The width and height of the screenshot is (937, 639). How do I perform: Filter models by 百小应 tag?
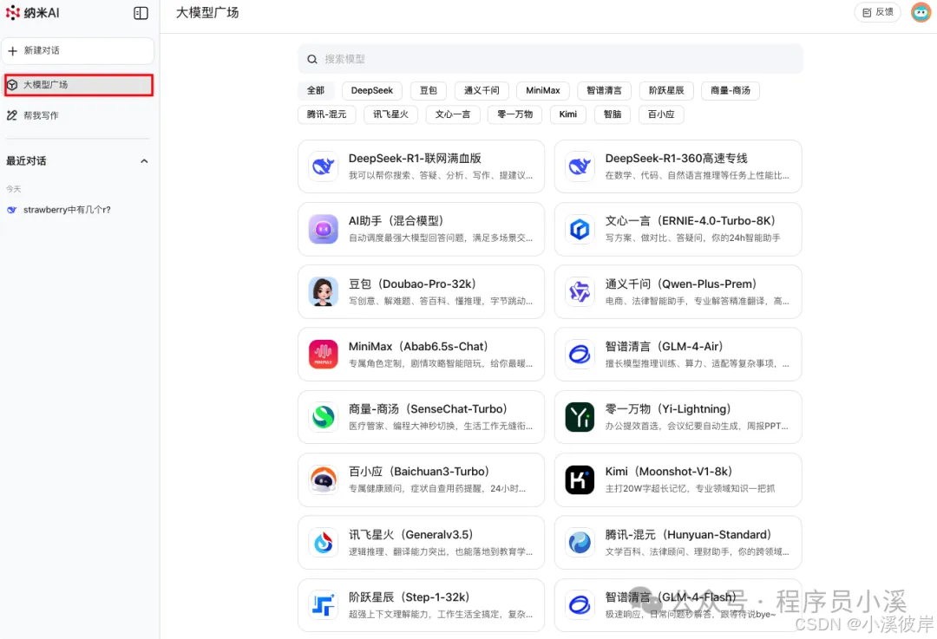(x=661, y=114)
